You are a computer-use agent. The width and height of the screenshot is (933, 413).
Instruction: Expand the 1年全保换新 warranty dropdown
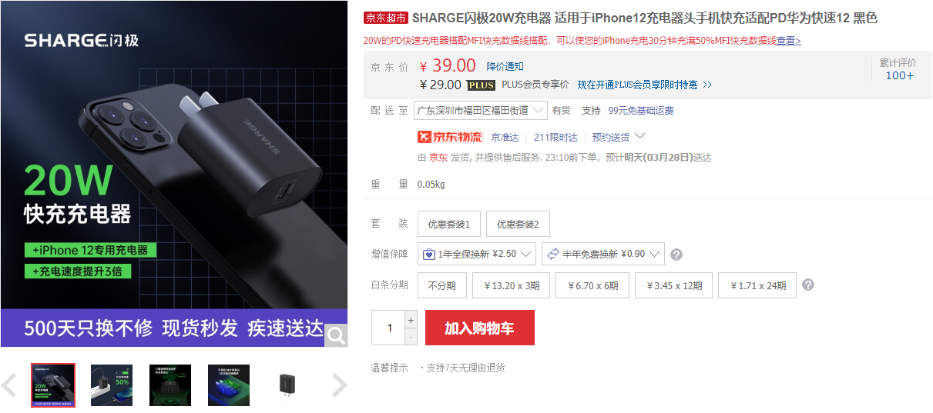point(477,254)
